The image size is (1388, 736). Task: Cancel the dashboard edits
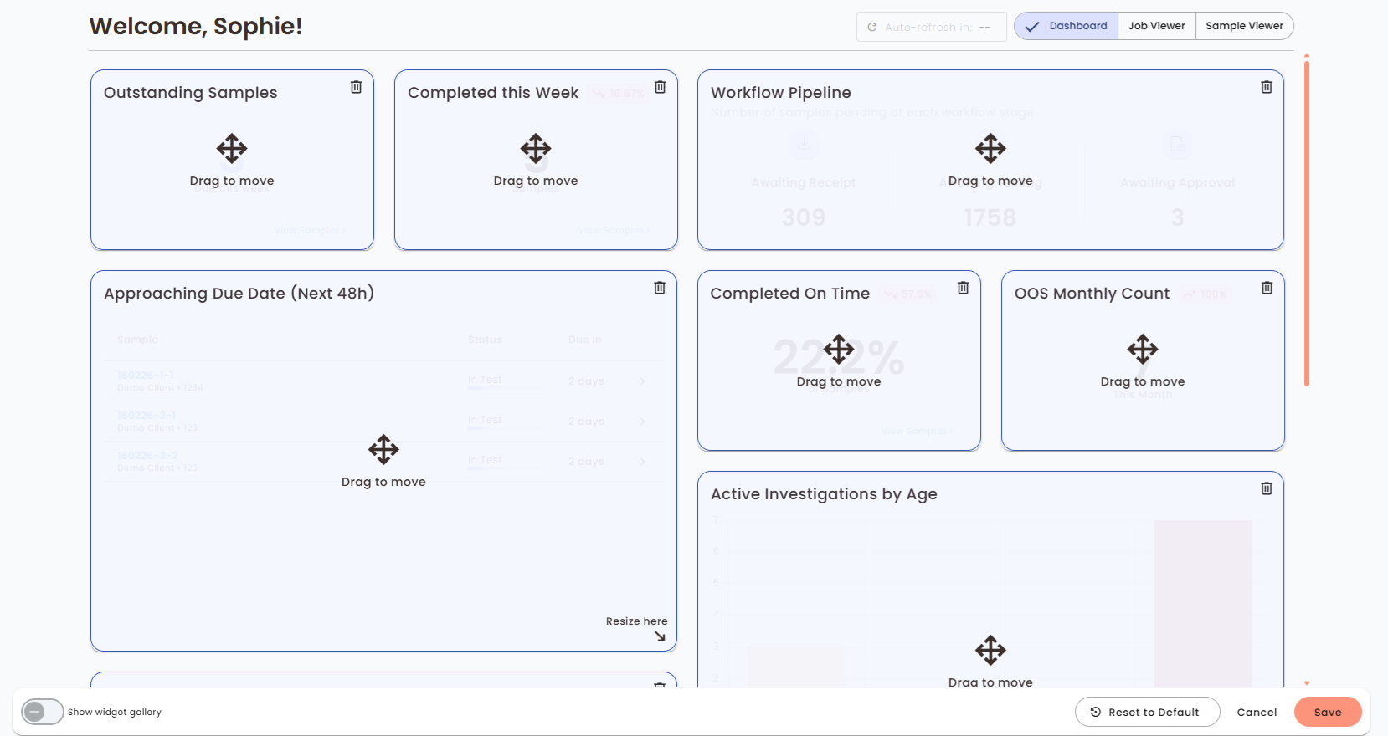(1257, 712)
